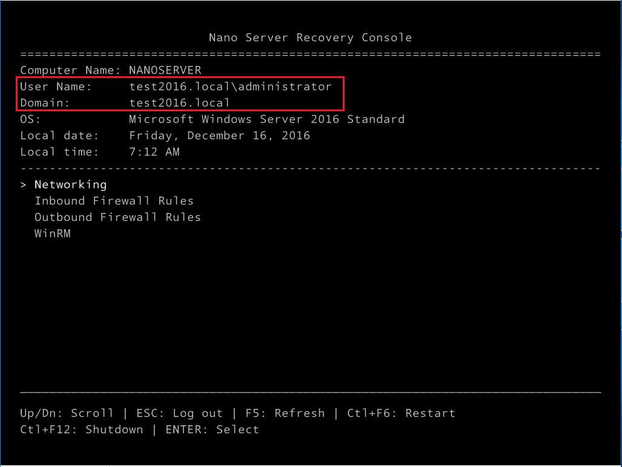Click the Computer Name label
This screenshot has width=622, height=467.
(70, 70)
